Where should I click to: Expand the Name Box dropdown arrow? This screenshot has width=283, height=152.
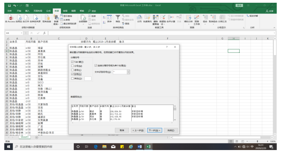pos(21,33)
